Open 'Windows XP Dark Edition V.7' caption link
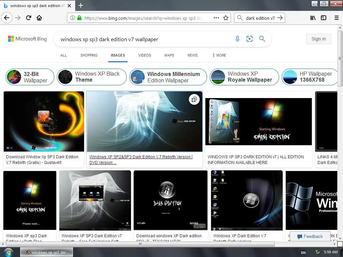Image resolution: width=343 pixels, height=257 pixels. tap(240, 238)
